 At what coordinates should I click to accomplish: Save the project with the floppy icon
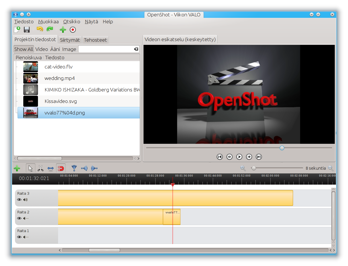pyautogui.click(x=27, y=29)
